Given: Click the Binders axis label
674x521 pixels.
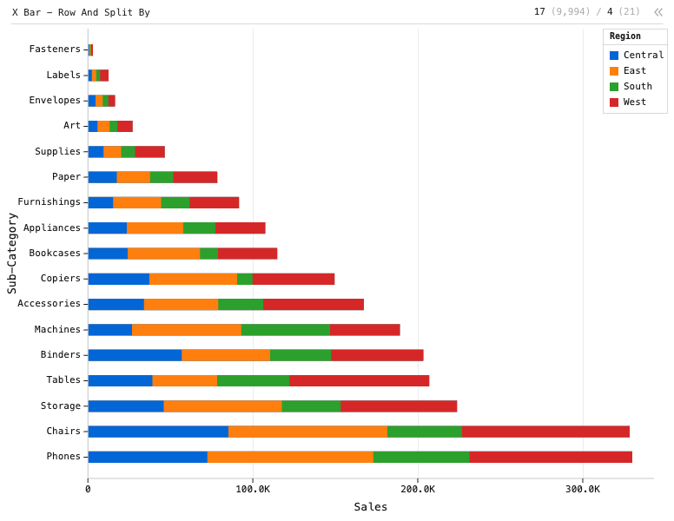Looking at the screenshot, I should click(x=60, y=355).
